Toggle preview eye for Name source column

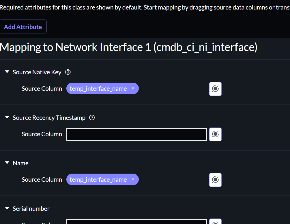point(215,180)
